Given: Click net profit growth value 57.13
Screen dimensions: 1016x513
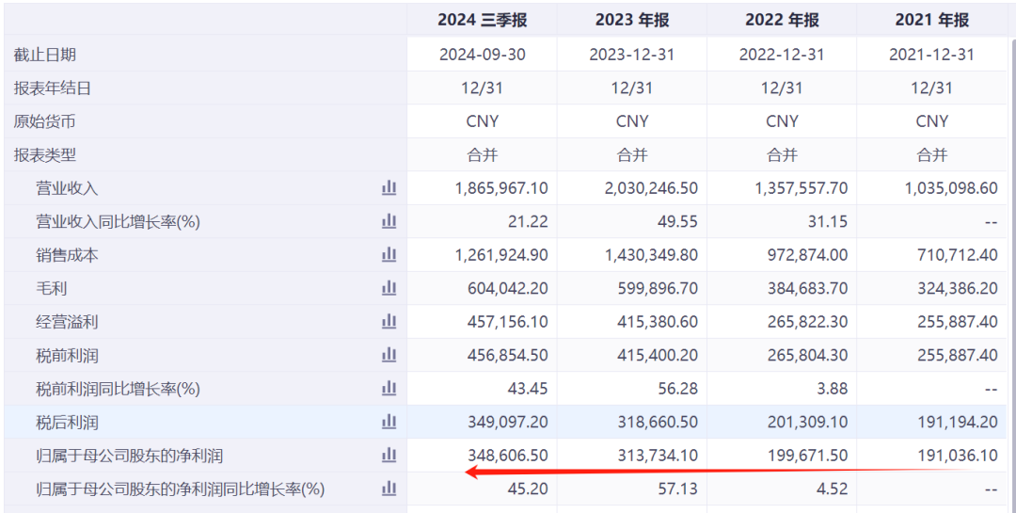Looking at the screenshot, I should [678, 489].
